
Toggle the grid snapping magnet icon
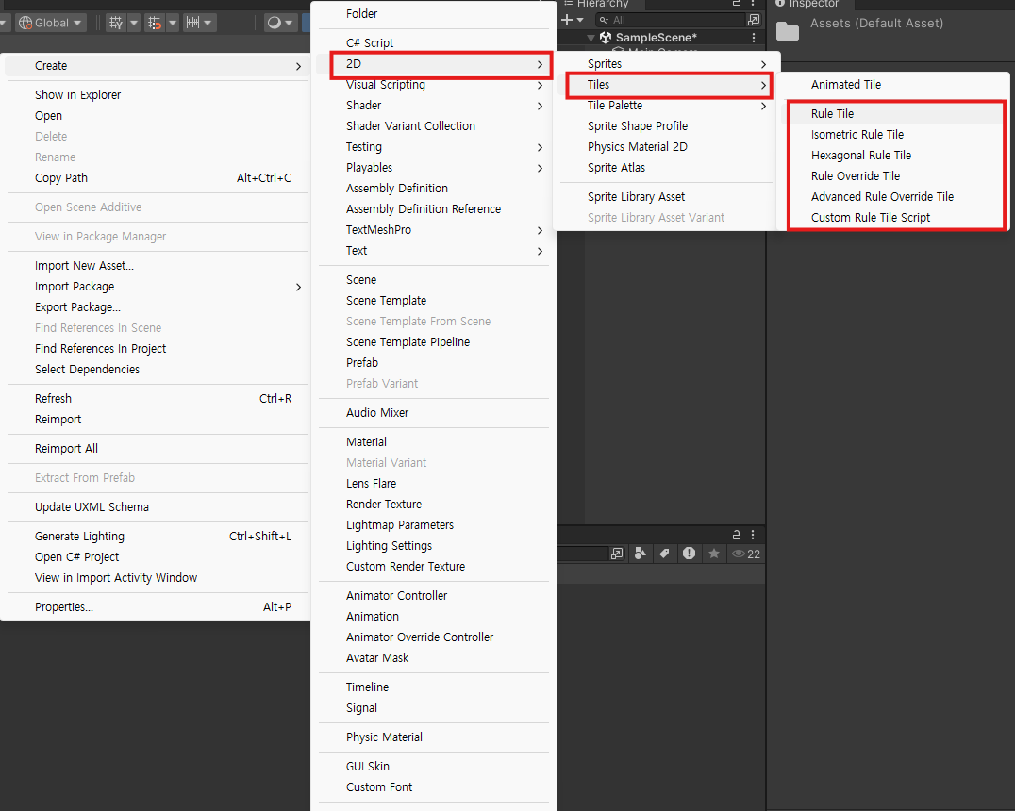pyautogui.click(x=154, y=24)
